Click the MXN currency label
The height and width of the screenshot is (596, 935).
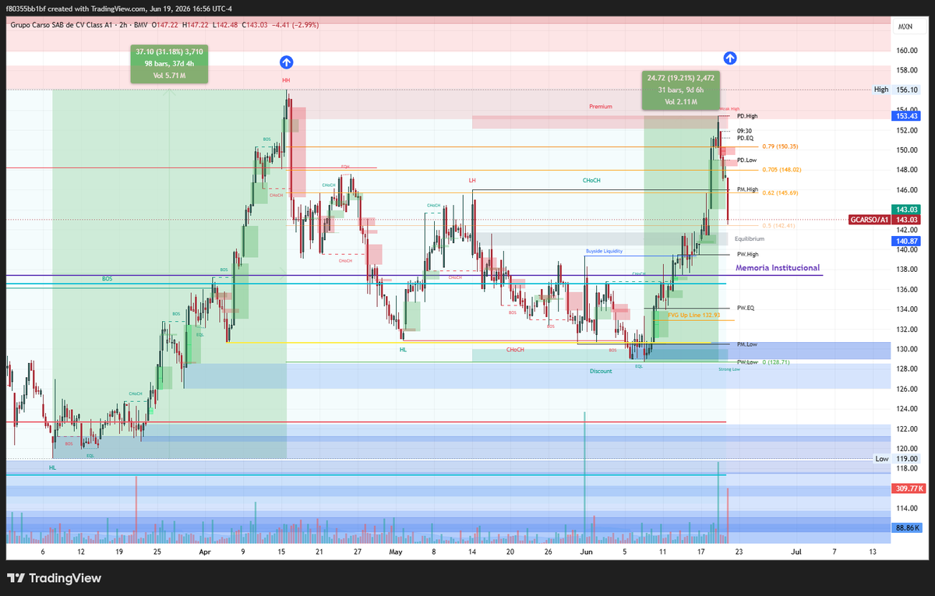(905, 26)
